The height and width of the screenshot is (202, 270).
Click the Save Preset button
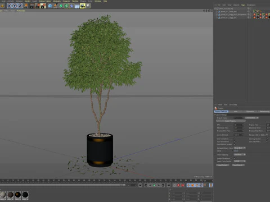(x=238, y=165)
